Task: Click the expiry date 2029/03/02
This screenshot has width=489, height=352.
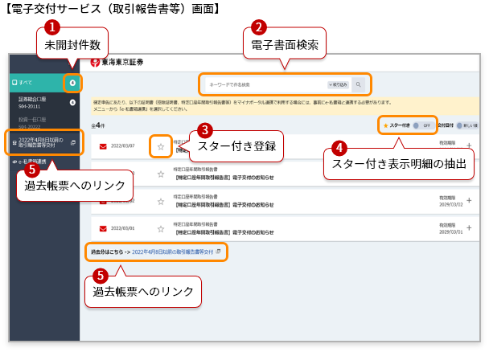Action: (x=451, y=205)
